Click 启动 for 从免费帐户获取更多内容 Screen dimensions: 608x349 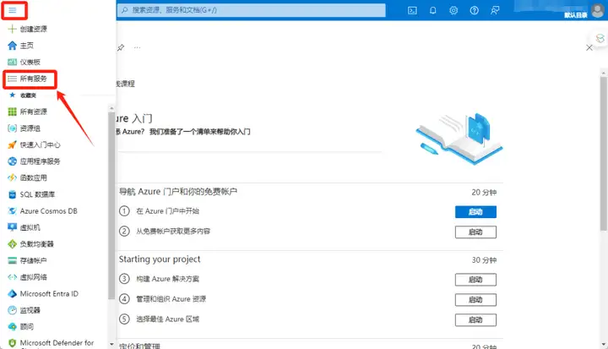pos(475,232)
